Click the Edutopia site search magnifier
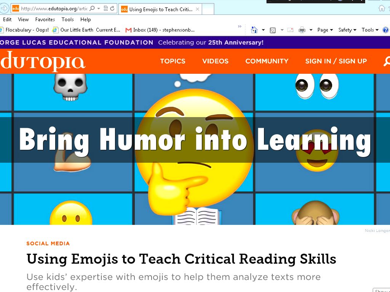The height and width of the screenshot is (292, 390). click(387, 61)
